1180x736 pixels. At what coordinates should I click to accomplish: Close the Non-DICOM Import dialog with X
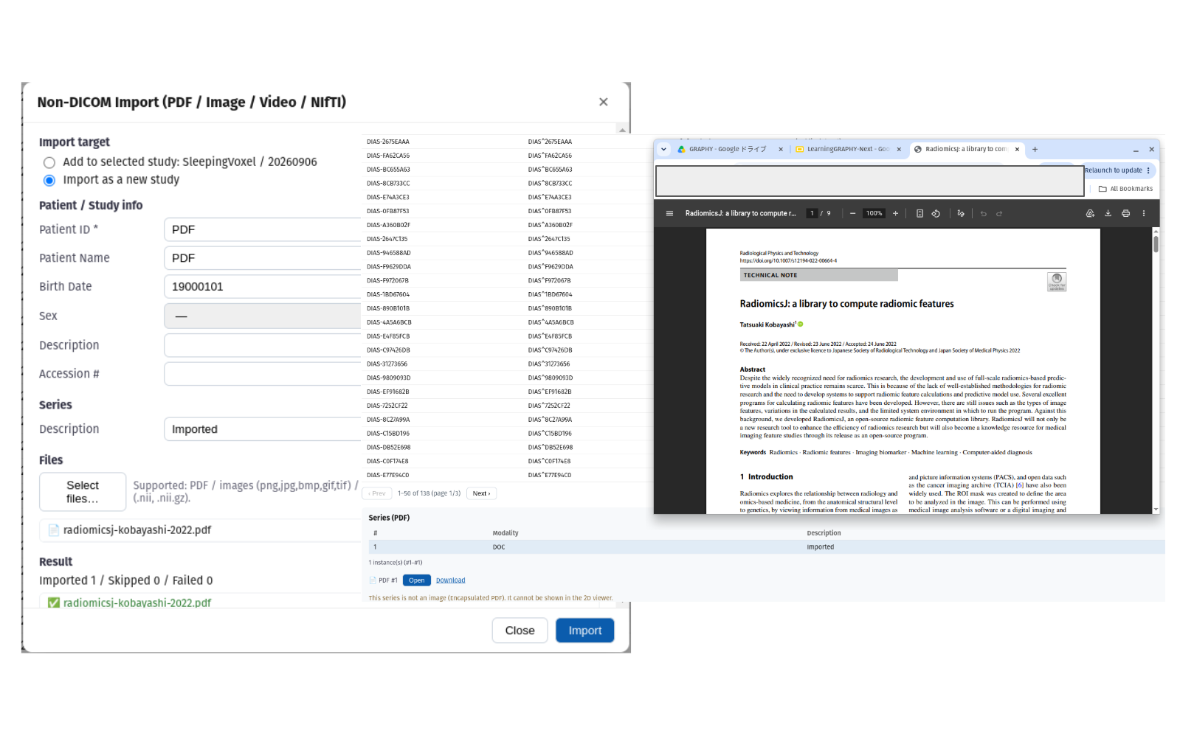(x=603, y=102)
